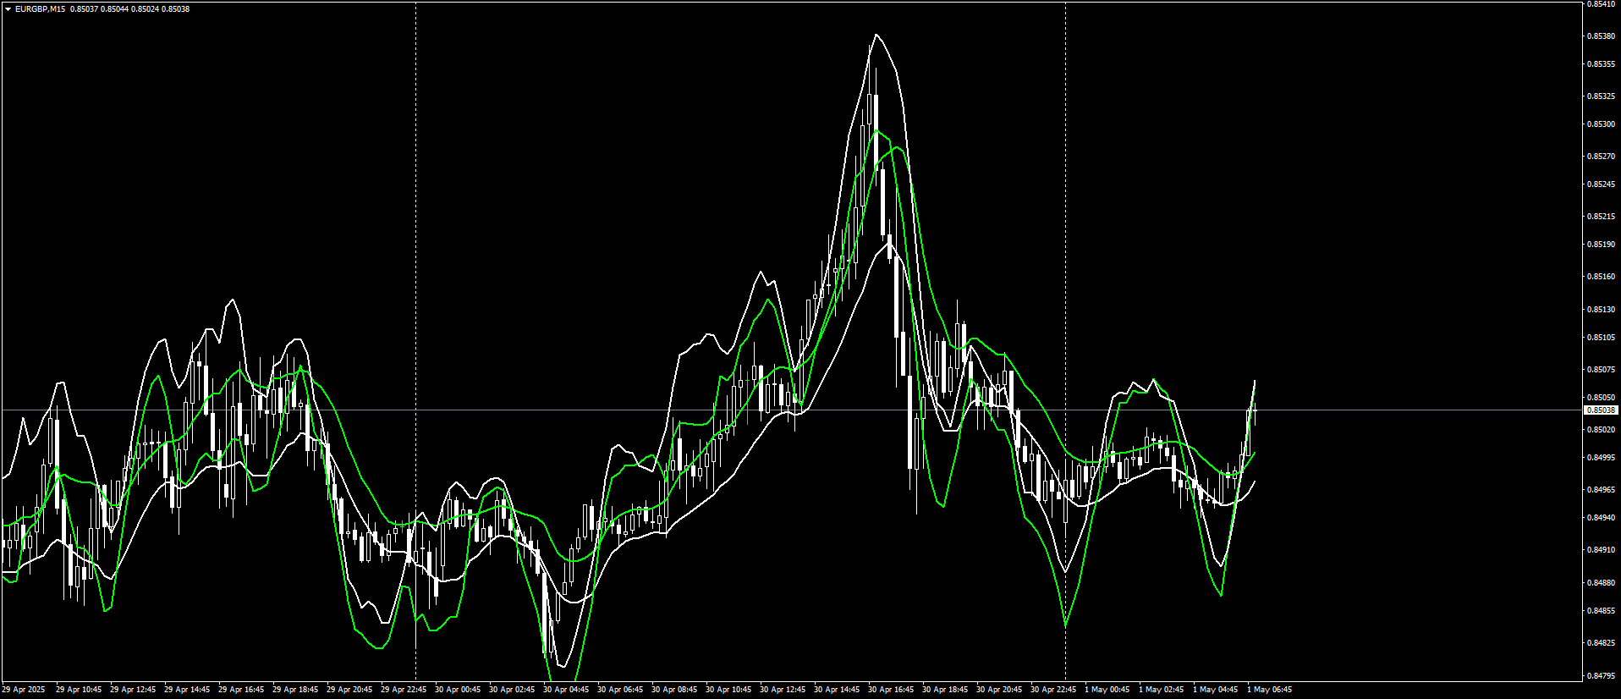Click the 29 Apr 12:45 time label
The width and height of the screenshot is (1621, 699).
point(133,690)
